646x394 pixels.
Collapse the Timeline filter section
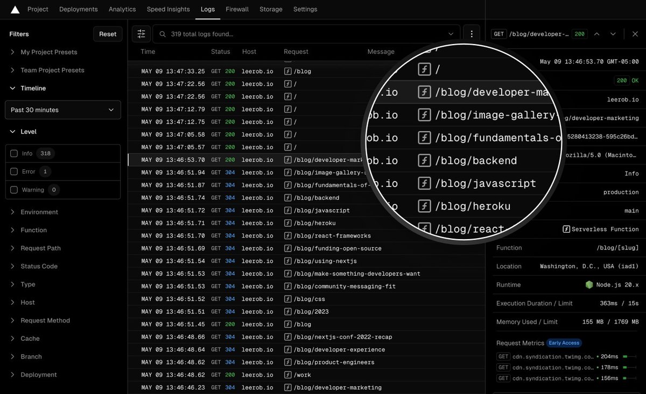pos(27,88)
